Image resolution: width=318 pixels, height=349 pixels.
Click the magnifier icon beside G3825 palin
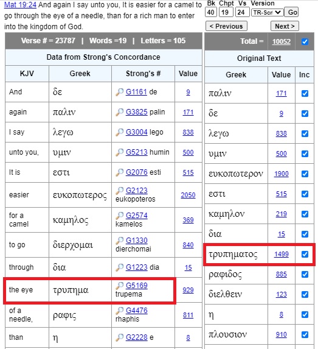(x=120, y=112)
